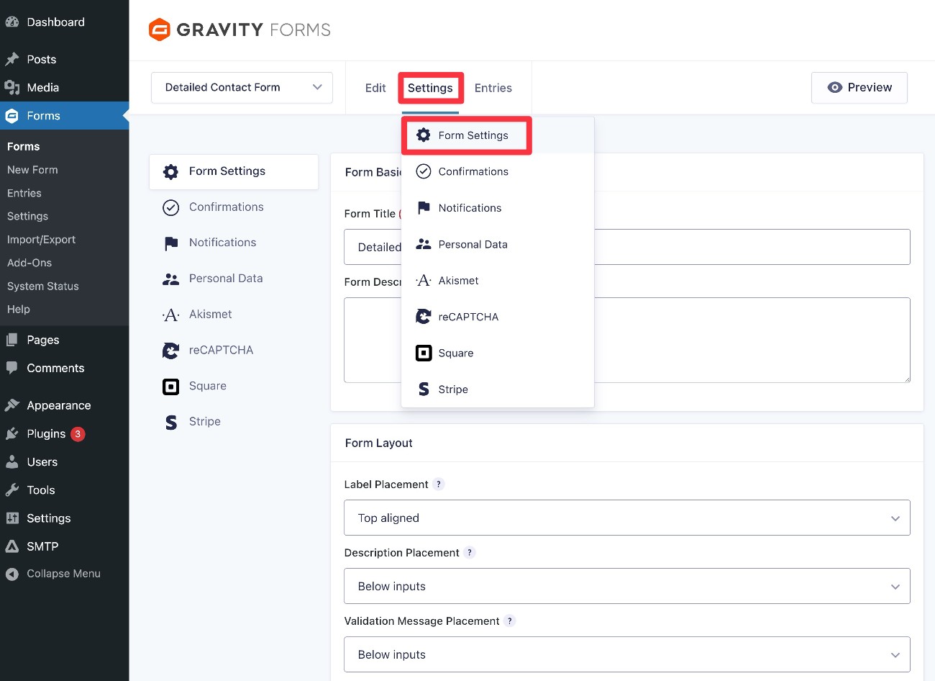Open the Validation Message Placement dropdown
The width and height of the screenshot is (935, 681).
point(626,654)
